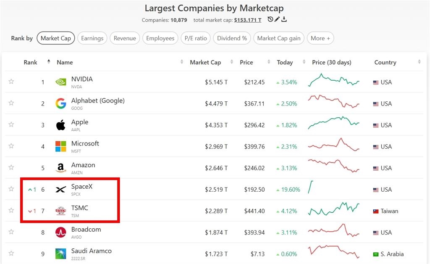
Task: Click the US flag in NVIDIA's row
Action: [x=376, y=82]
